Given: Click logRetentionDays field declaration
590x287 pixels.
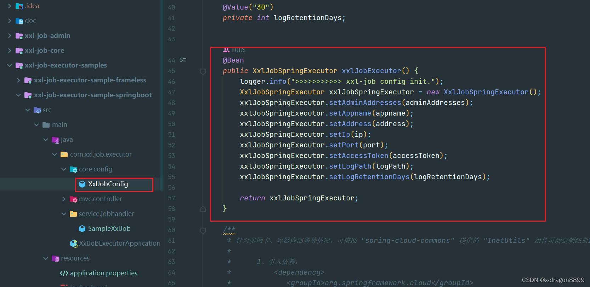Looking at the screenshot, I should 308,18.
